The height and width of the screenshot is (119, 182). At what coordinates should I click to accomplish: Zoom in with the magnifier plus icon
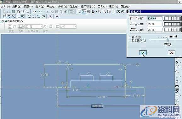(x=100, y=12)
